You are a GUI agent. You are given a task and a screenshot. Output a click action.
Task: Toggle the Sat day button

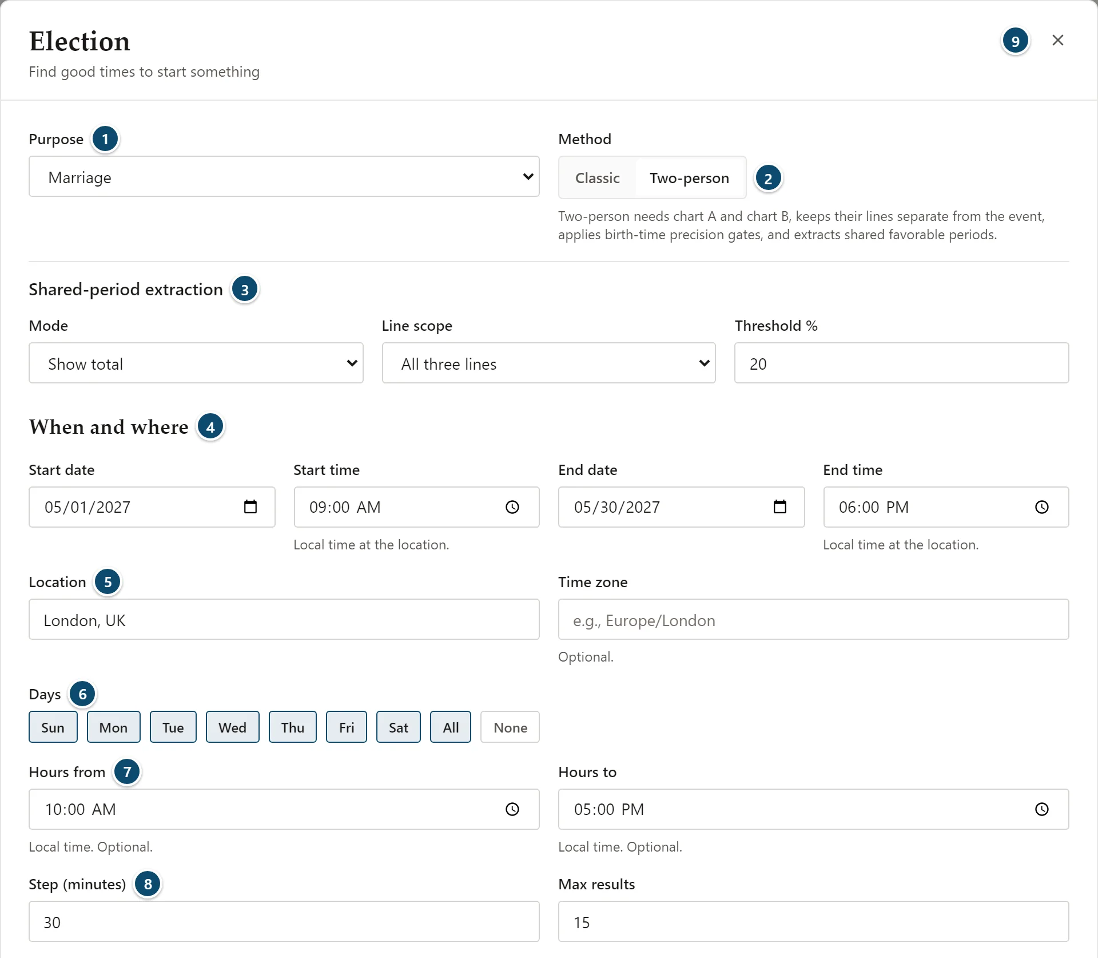tap(398, 727)
